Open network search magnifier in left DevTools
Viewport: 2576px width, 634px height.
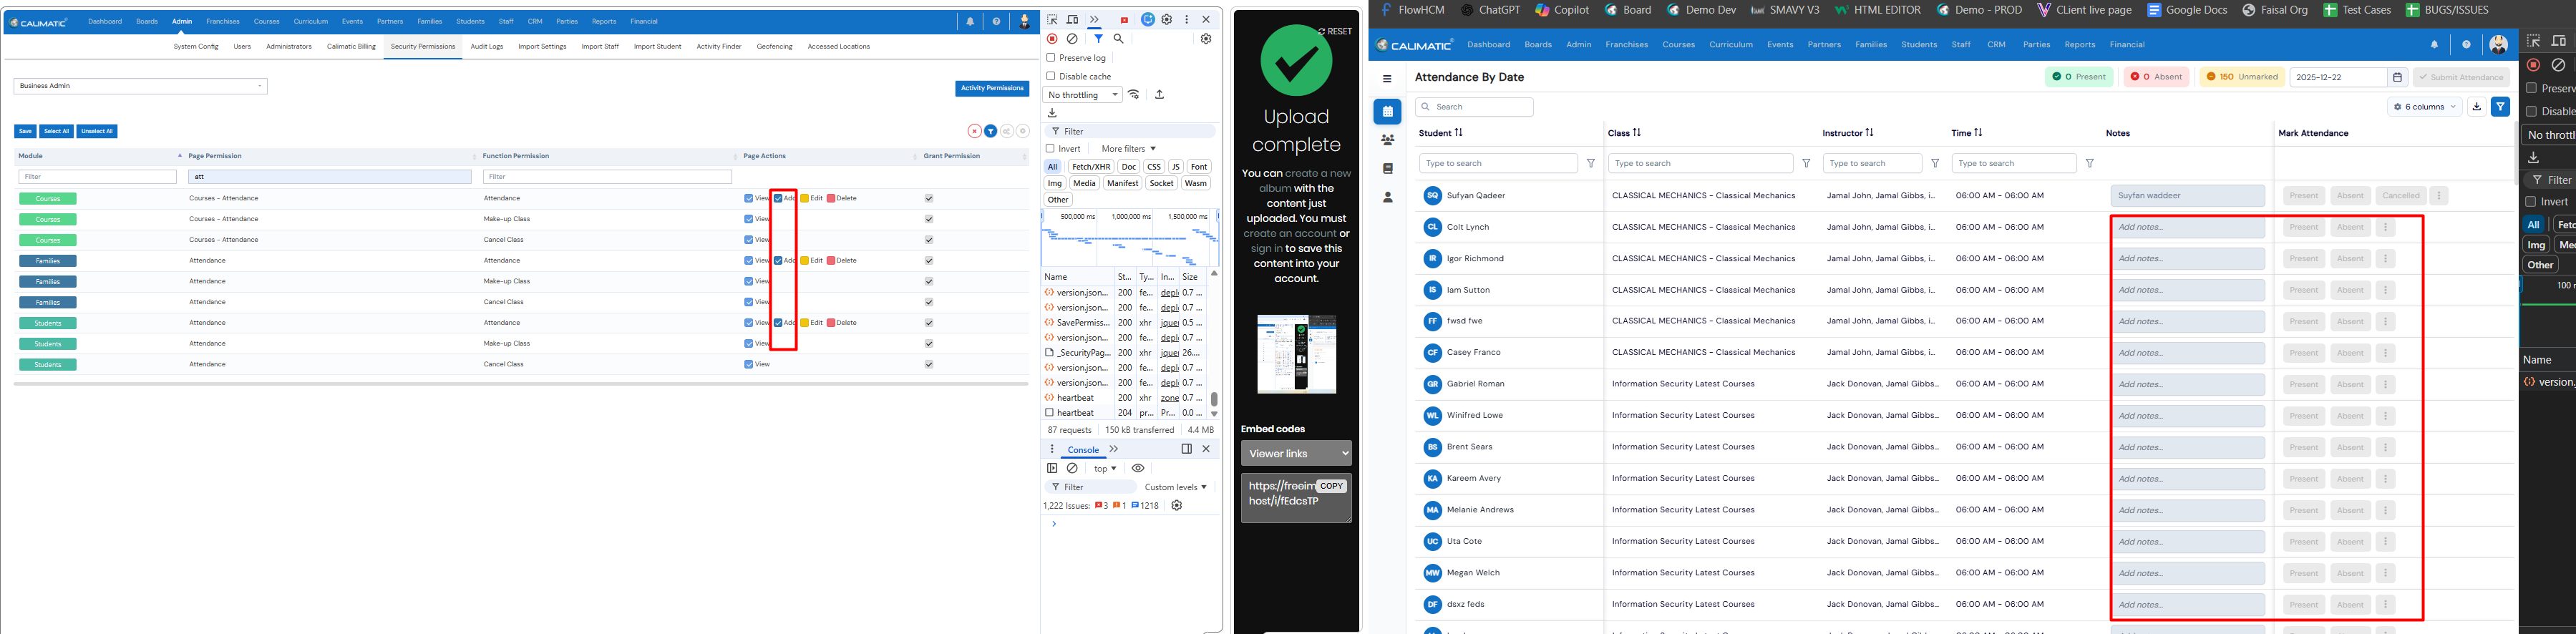tap(1119, 39)
